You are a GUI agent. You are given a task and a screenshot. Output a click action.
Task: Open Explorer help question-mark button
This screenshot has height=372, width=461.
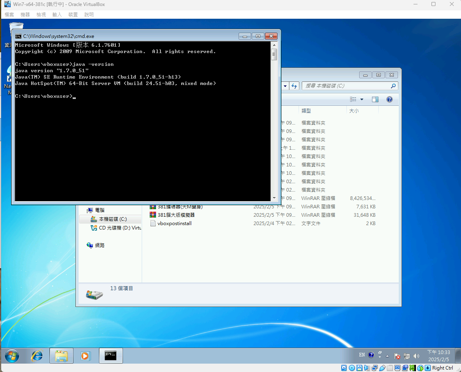pyautogui.click(x=390, y=99)
